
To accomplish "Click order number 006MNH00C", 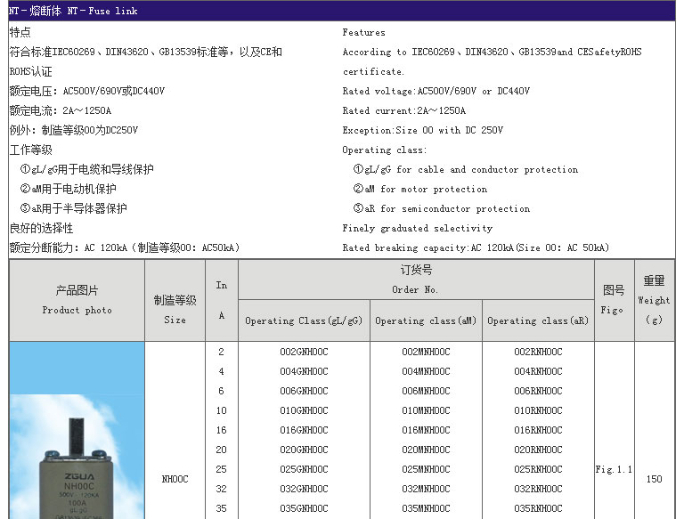I will click(426, 391).
